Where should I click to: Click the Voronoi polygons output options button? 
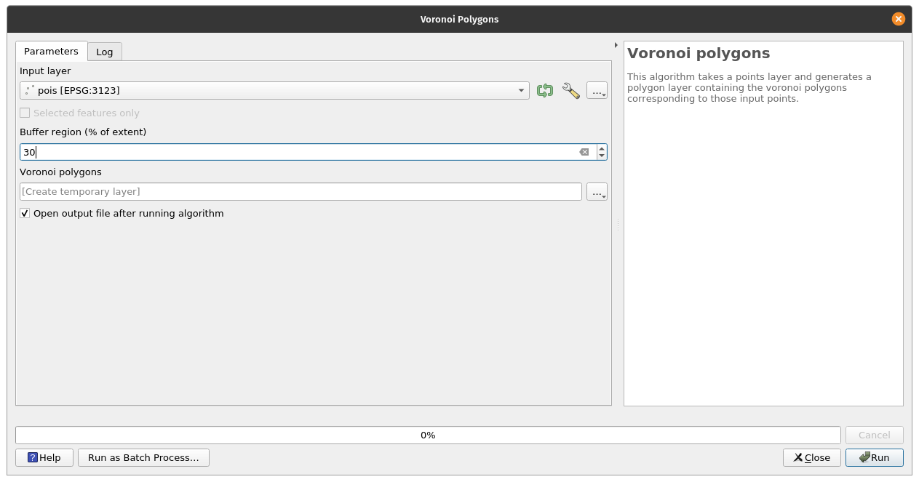click(x=597, y=192)
